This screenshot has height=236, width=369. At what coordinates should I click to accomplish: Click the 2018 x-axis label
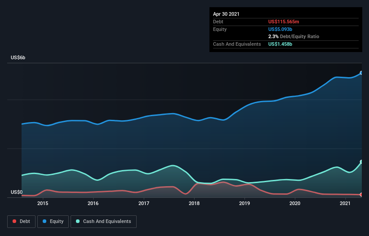[x=194, y=203]
